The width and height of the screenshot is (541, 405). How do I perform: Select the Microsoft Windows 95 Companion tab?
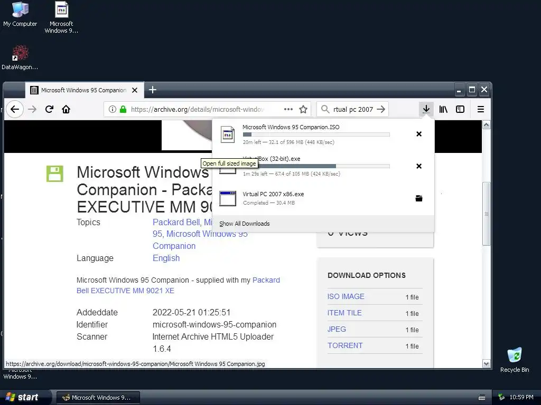pos(84,90)
